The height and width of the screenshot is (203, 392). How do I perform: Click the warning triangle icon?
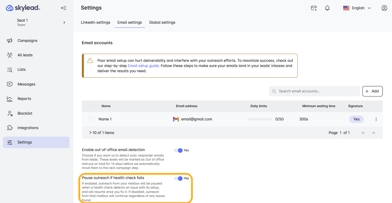tap(90, 60)
